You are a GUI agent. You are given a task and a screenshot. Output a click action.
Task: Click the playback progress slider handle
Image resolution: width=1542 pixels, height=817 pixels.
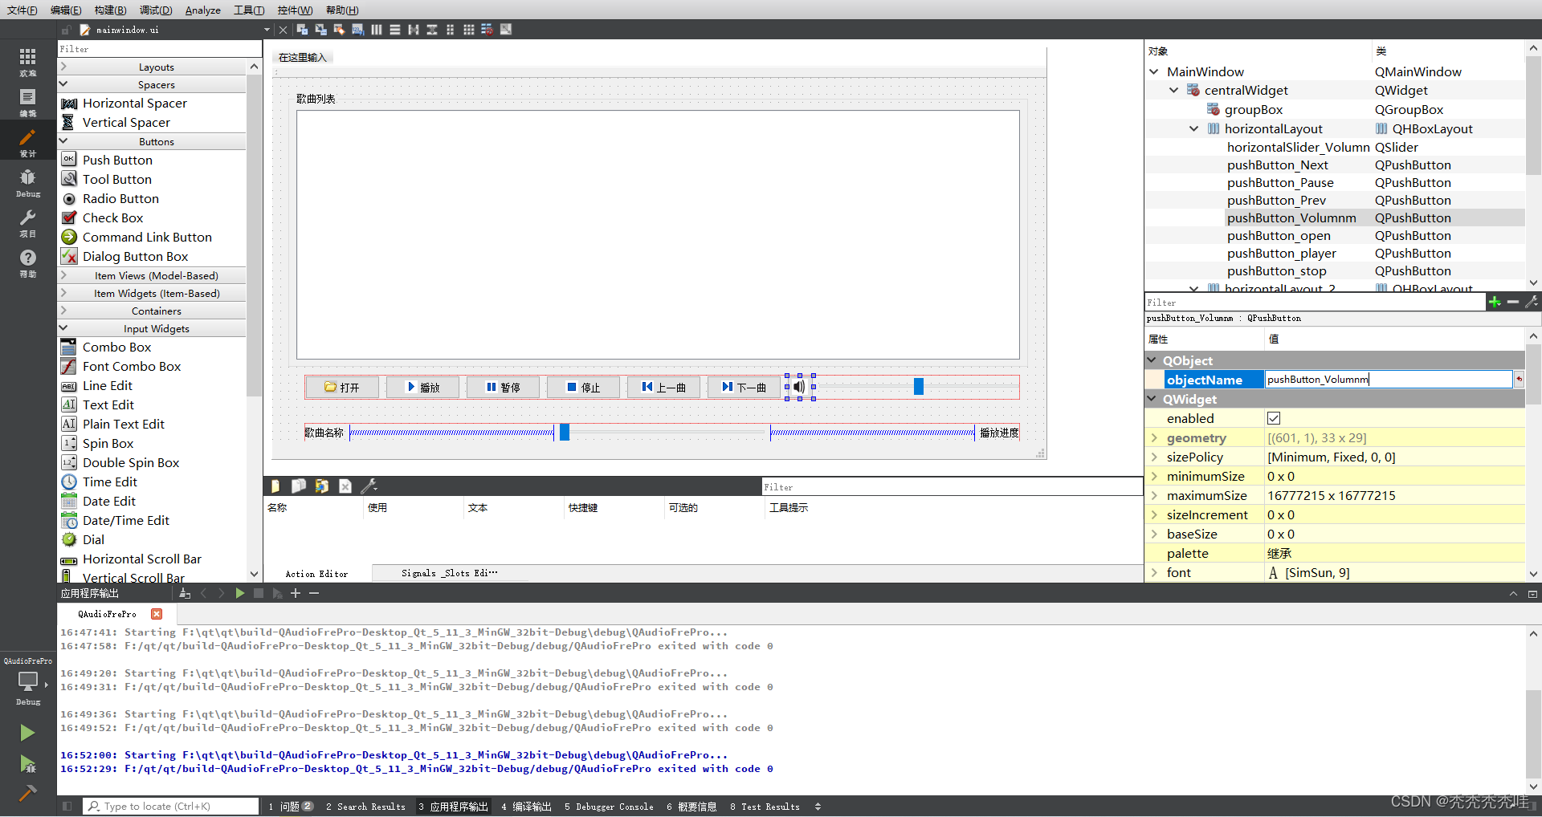click(x=565, y=433)
